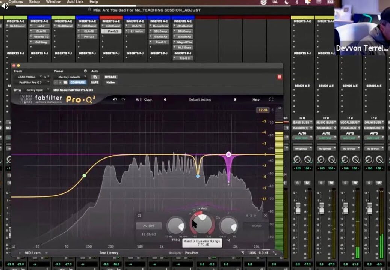
Task: Open Pro-Q 3 Help menu
Action: coord(256,99)
